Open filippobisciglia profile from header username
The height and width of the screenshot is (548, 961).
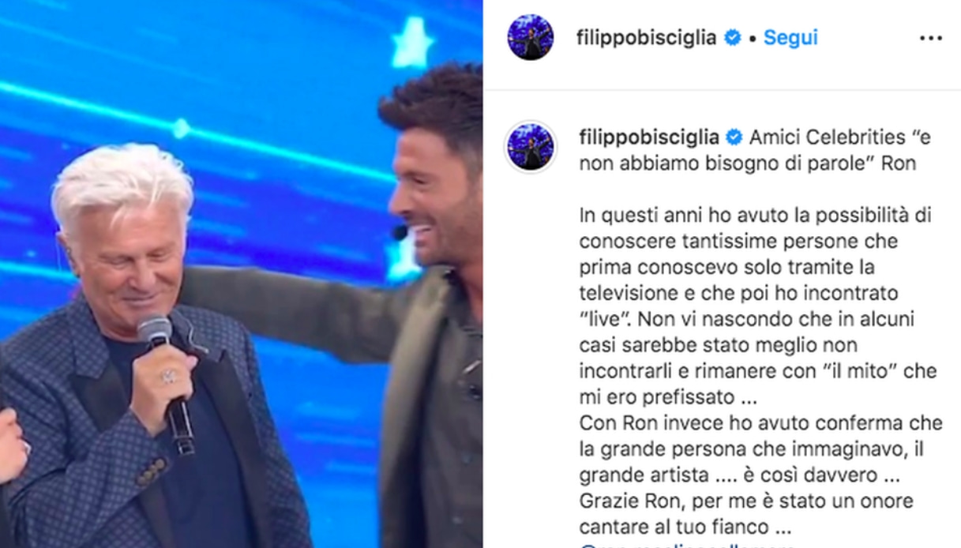coord(648,38)
